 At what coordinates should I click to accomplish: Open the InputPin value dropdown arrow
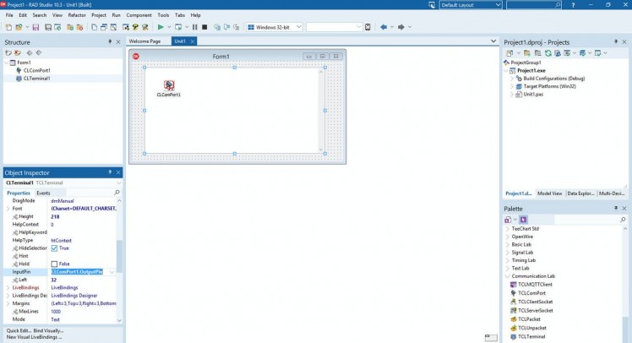pyautogui.click(x=112, y=272)
